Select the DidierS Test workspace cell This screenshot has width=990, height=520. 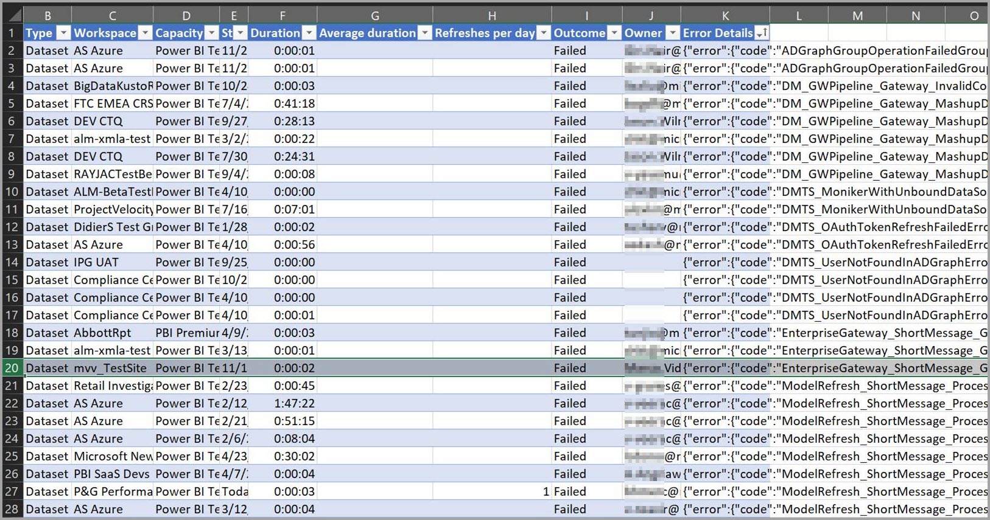click(x=113, y=227)
